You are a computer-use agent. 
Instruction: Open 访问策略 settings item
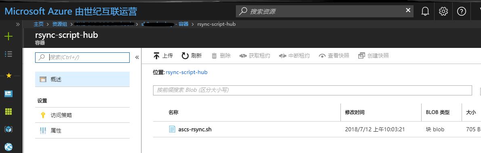[82, 116]
